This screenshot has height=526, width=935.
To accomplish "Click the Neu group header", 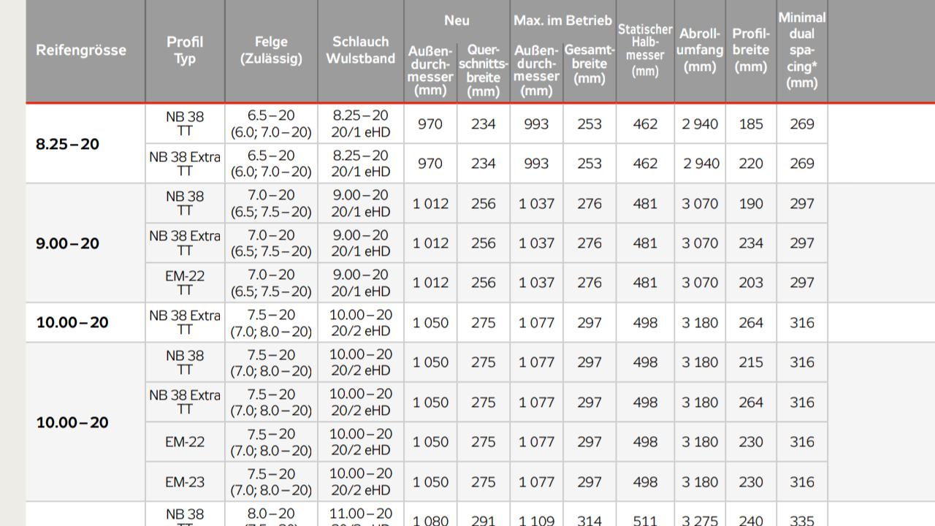I will click(x=457, y=20).
